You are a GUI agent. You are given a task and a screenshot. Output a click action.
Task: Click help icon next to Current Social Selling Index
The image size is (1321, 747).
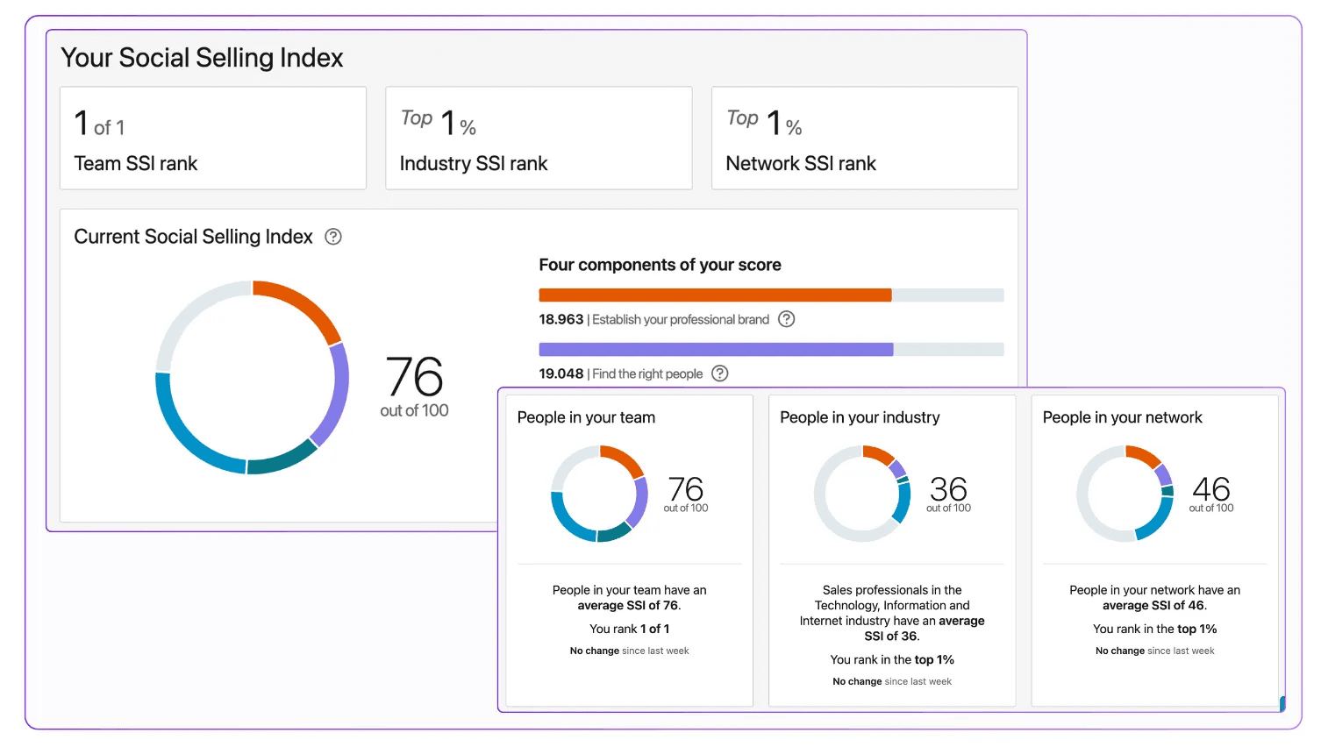point(333,237)
